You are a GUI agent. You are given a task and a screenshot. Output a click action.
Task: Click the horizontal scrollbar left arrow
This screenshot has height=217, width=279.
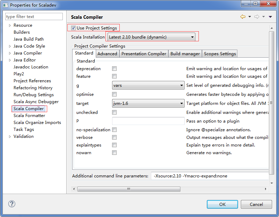click(74, 189)
